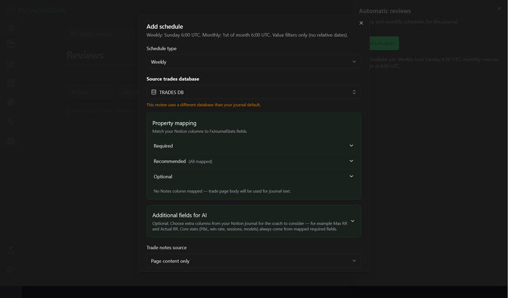
Task: Open Trade notes source dropdown (Page content only)
Action: (x=253, y=261)
